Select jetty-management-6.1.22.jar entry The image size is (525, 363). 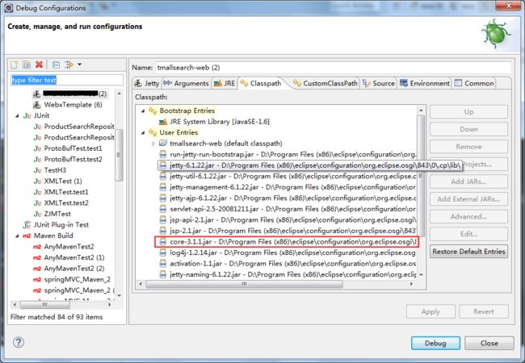tap(288, 187)
